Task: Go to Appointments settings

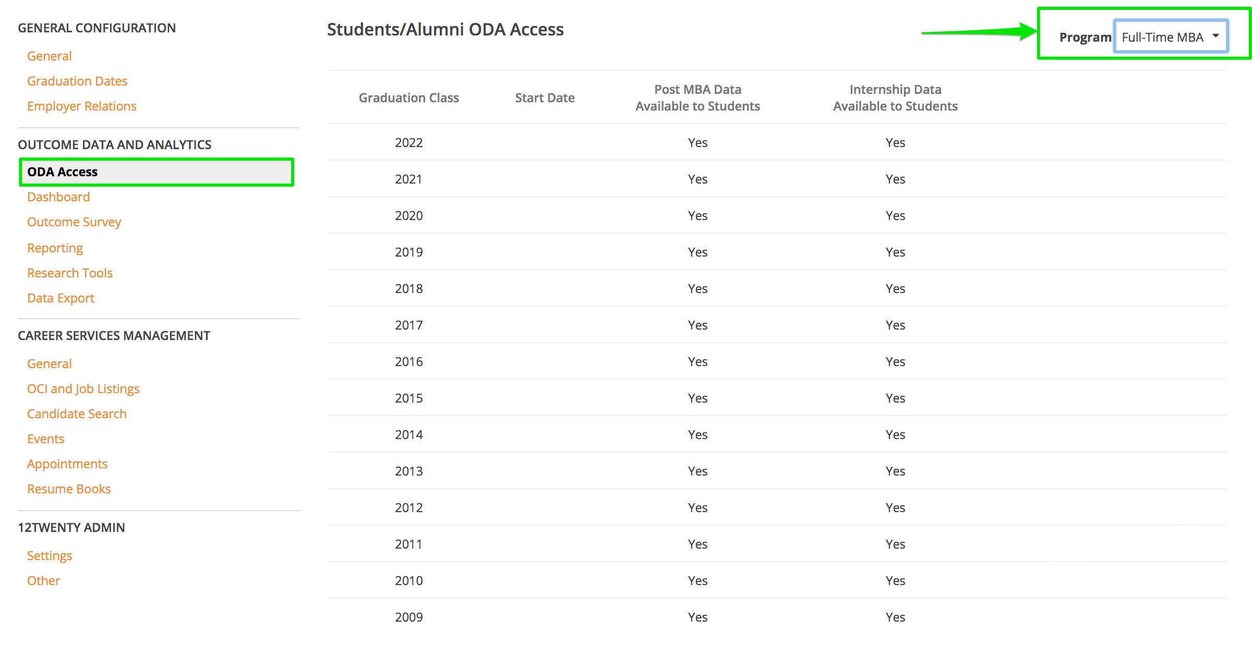Action: 67,464
